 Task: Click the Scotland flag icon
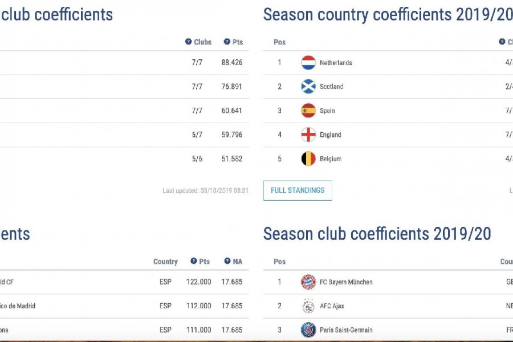point(308,87)
